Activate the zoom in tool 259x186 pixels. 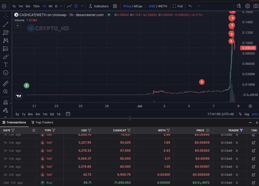[6, 91]
